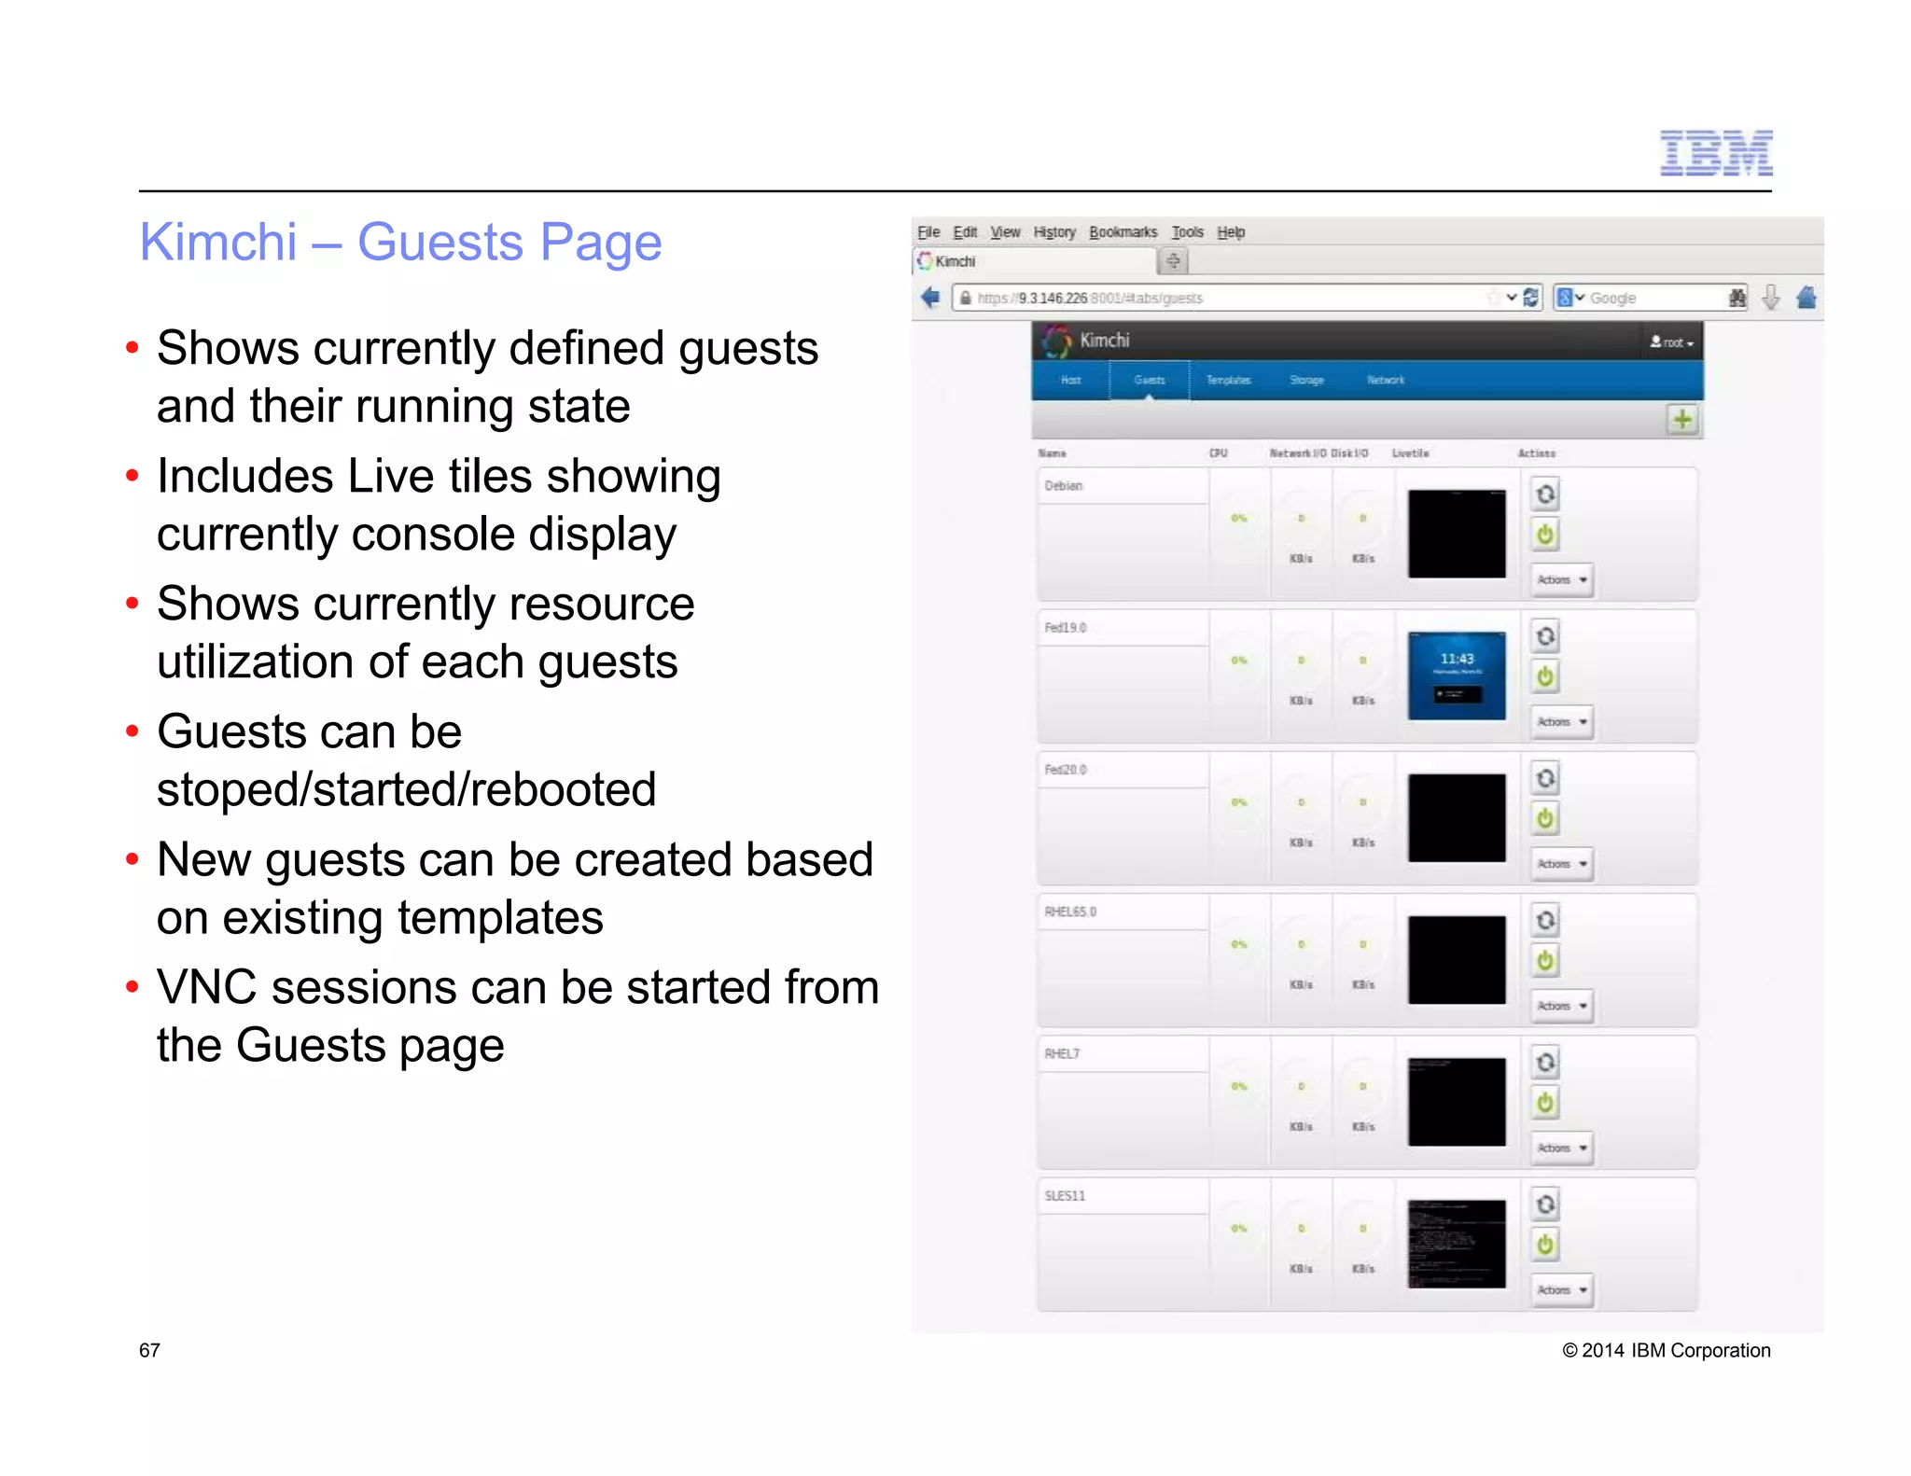Open the Fed19.0 live tile showing 11:43
The width and height of the screenshot is (1911, 1476).
tap(1457, 675)
